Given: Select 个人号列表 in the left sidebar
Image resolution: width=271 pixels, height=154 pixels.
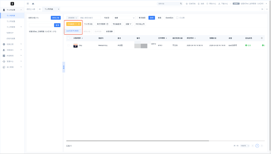Looking at the screenshot, I should (12, 16).
